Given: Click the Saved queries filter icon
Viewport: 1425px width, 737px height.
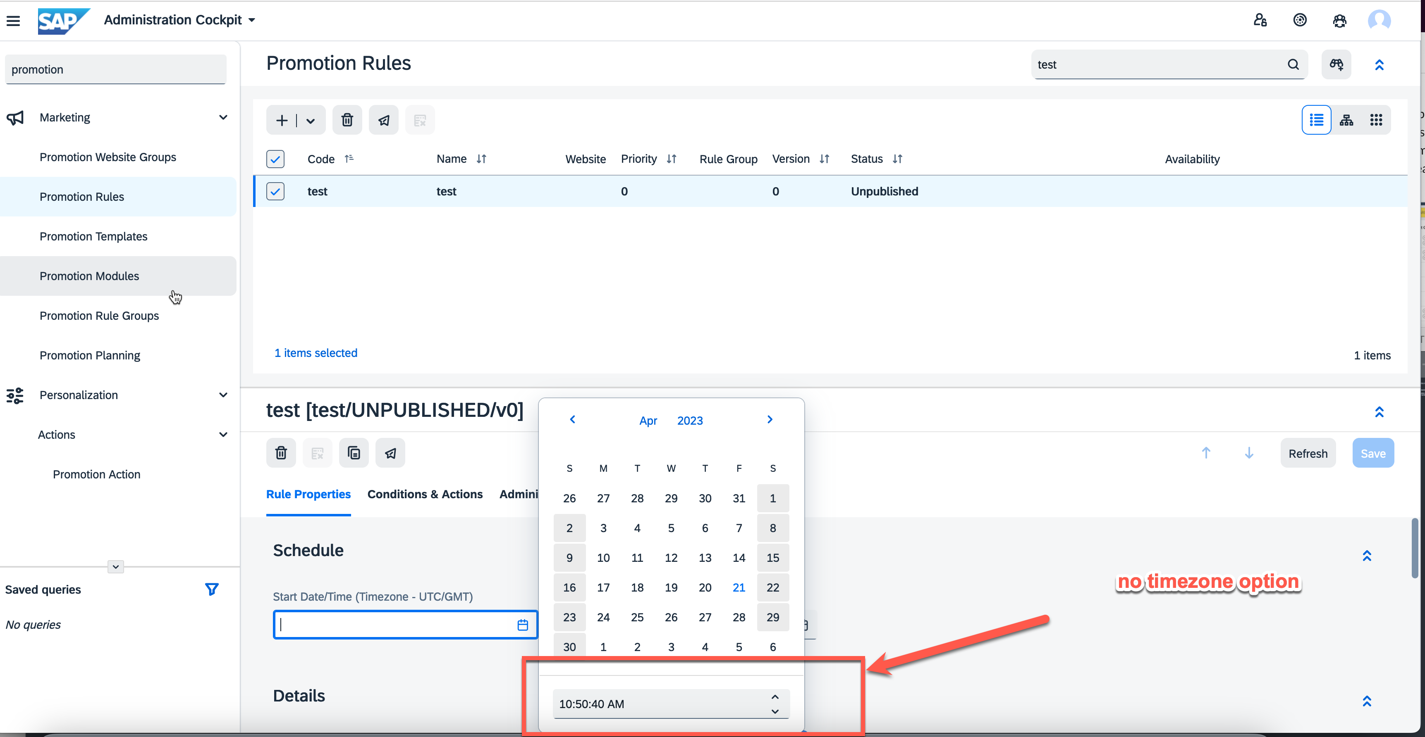Looking at the screenshot, I should pyautogui.click(x=211, y=590).
